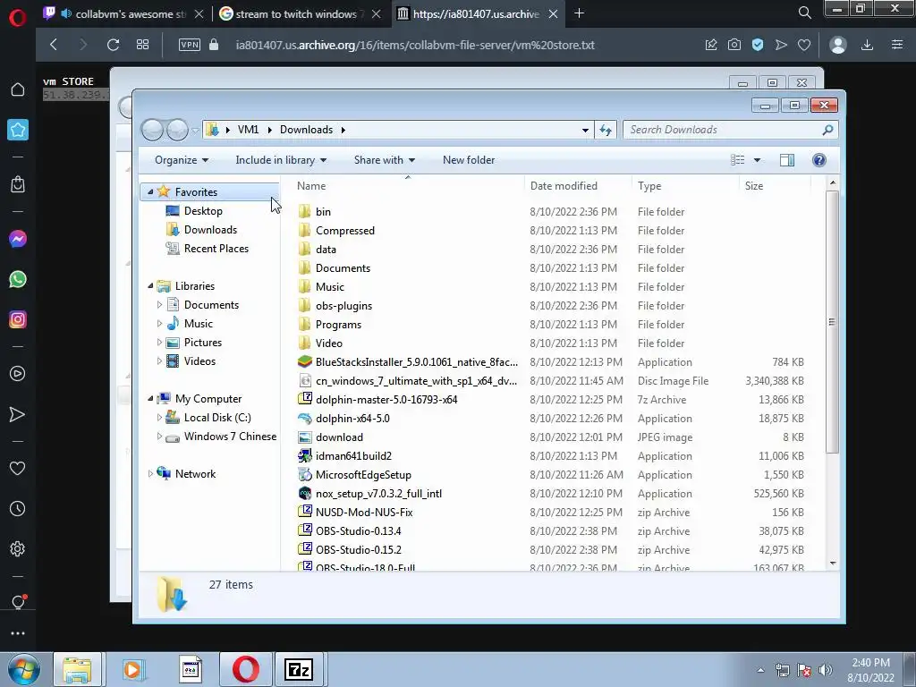
Task: Switch to collabvm's awesome stream tab
Action: pyautogui.click(x=123, y=13)
